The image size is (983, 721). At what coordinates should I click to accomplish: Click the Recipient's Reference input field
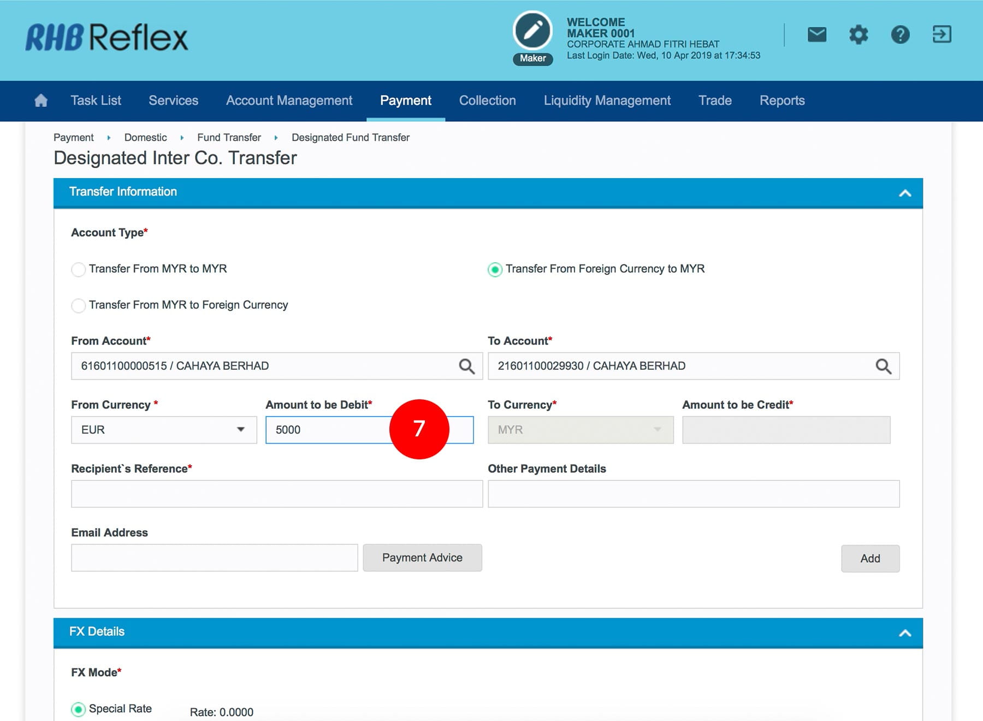[x=277, y=494]
